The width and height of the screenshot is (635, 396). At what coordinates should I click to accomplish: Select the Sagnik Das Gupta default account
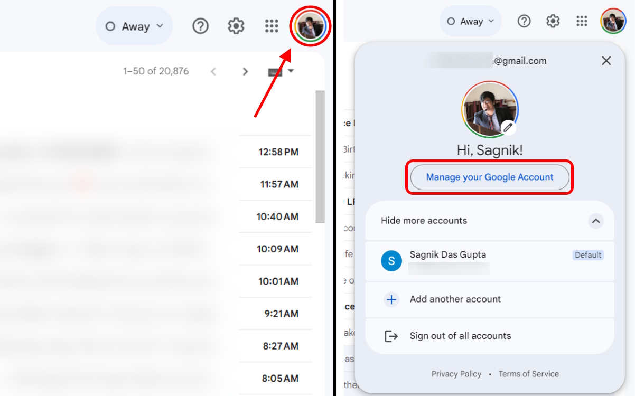click(447, 260)
